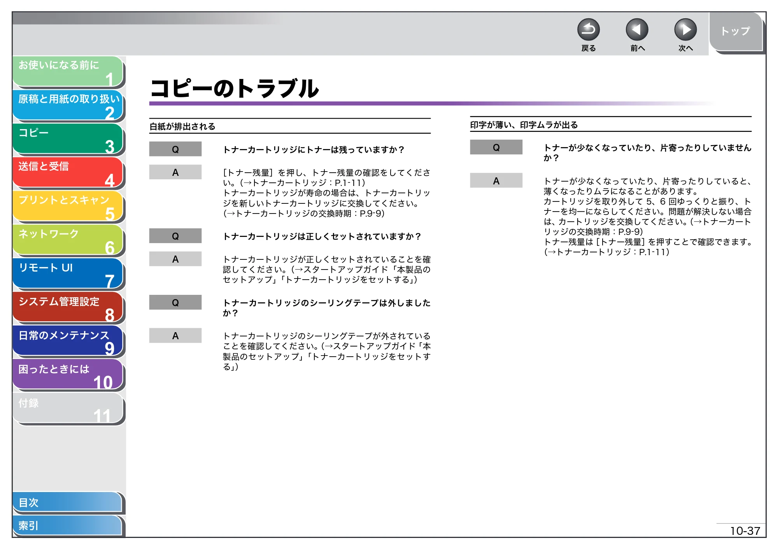Click question トナーカートリッジは正しくセットされていますか？
The width and height of the screenshot is (778, 550).
click(322, 236)
